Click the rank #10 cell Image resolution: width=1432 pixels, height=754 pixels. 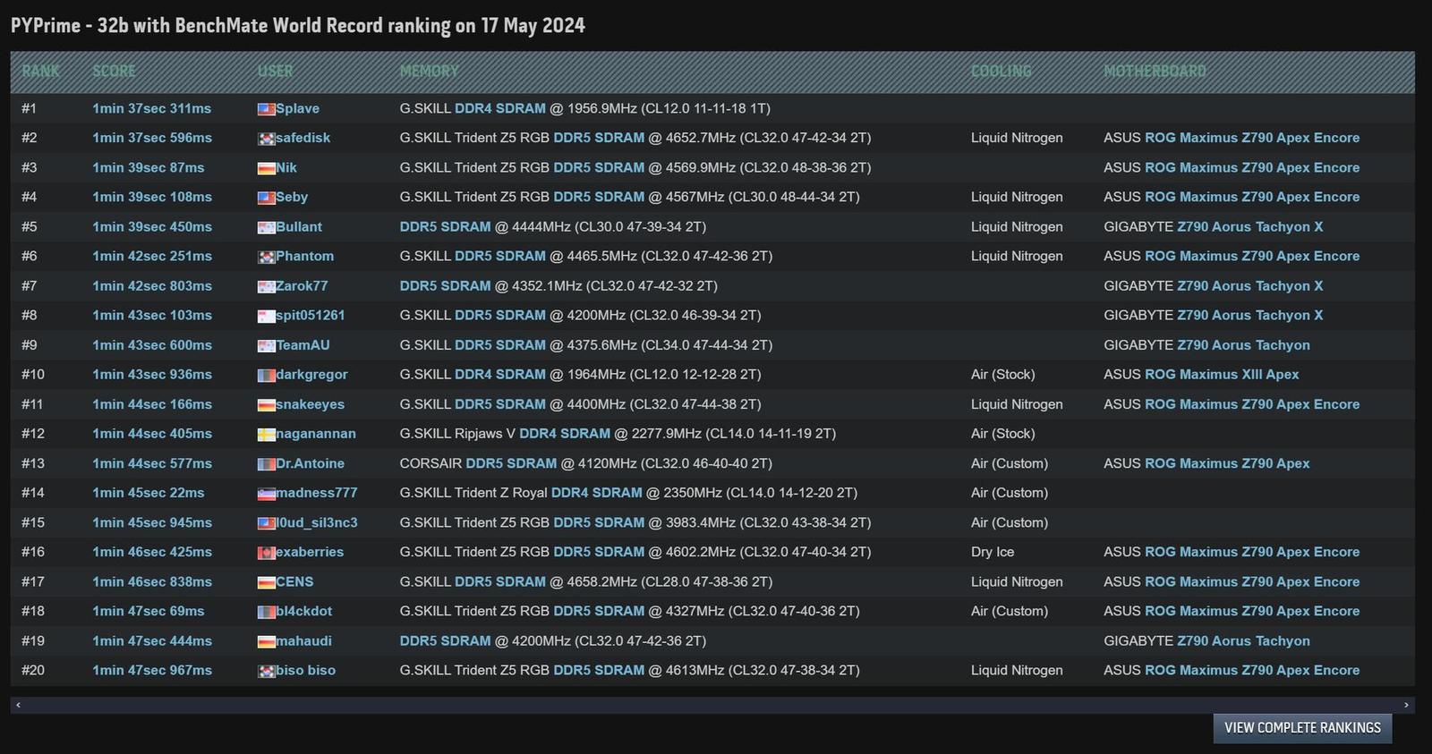pos(33,374)
